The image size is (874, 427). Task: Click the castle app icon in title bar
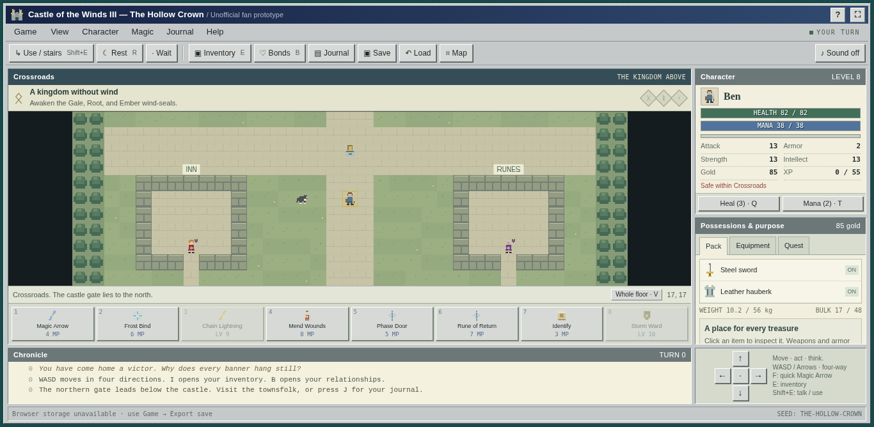coord(17,15)
